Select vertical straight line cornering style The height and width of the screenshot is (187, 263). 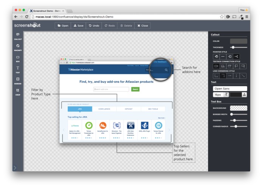click(236, 76)
